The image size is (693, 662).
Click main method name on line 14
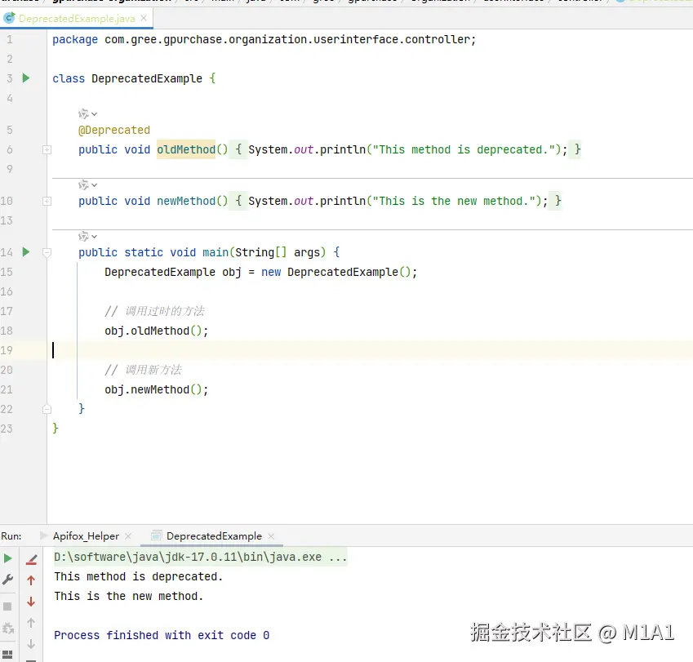pyautogui.click(x=215, y=252)
